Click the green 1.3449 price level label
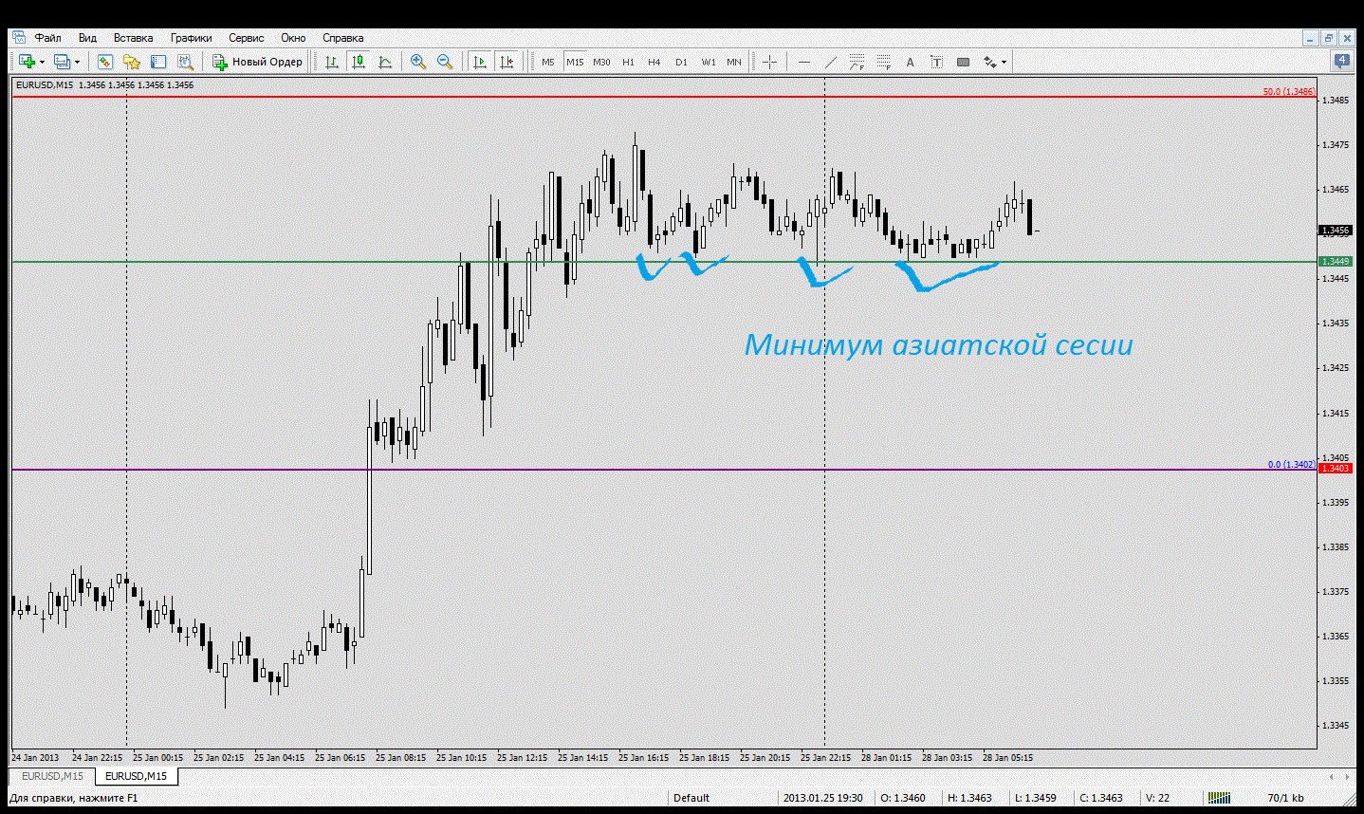The image size is (1364, 814). (1335, 262)
